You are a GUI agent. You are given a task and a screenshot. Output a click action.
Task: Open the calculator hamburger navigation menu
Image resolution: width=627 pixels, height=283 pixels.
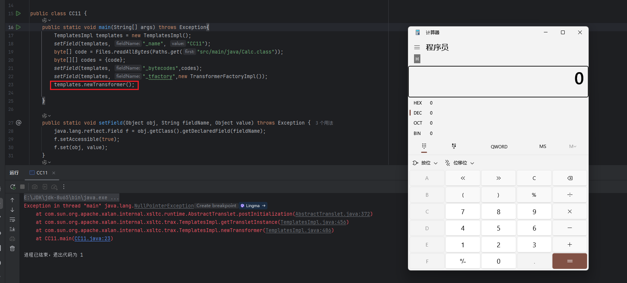[x=417, y=47]
